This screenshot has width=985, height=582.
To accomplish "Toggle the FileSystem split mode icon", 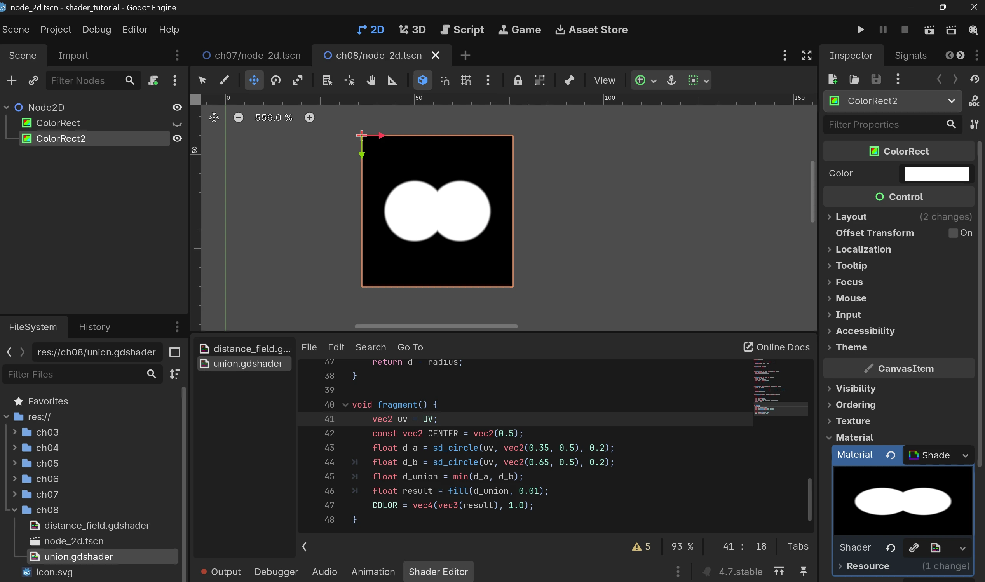I will [175, 352].
